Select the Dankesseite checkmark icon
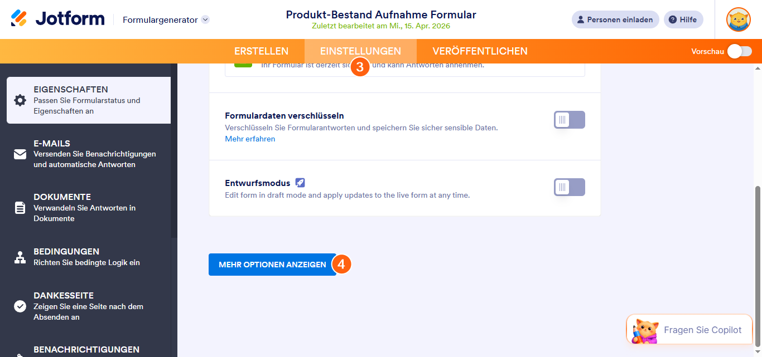The width and height of the screenshot is (762, 357). click(19, 305)
